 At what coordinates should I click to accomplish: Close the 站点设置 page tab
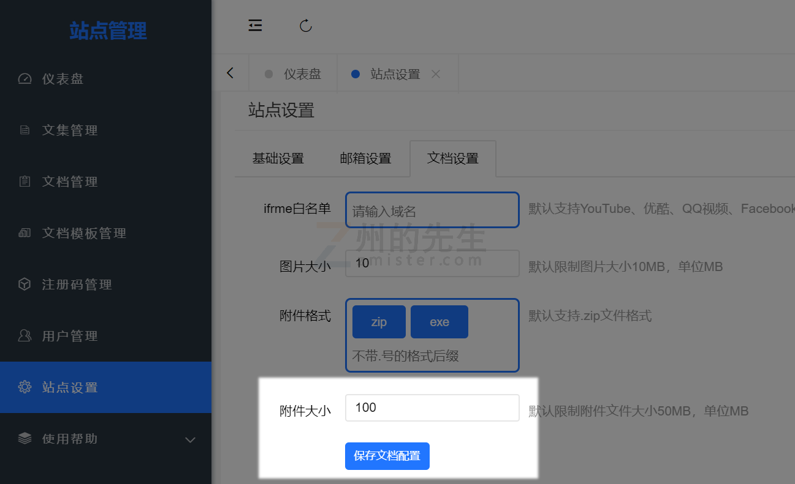(436, 74)
